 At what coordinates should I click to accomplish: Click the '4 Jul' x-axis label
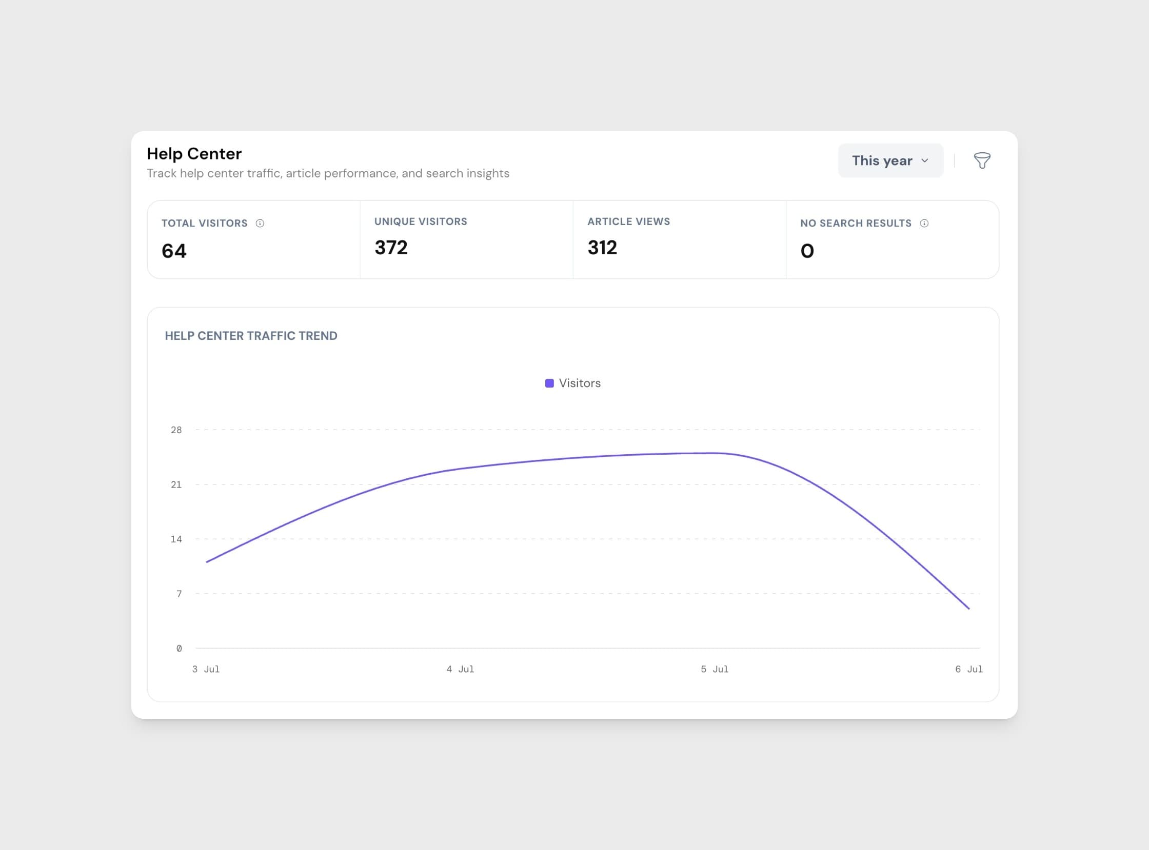pos(460,670)
